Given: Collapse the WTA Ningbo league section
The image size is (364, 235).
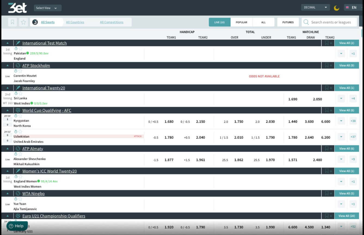Looking at the screenshot, I should coord(7,193).
